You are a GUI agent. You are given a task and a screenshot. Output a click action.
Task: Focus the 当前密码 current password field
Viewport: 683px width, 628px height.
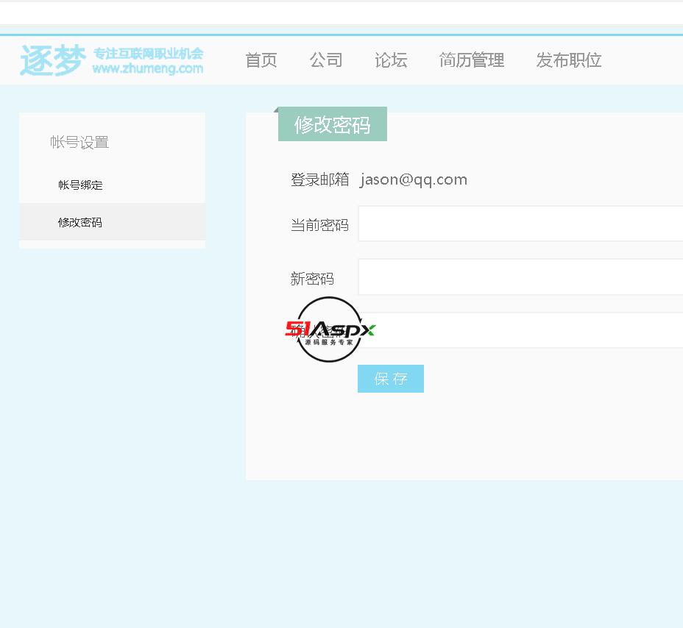[x=520, y=224]
